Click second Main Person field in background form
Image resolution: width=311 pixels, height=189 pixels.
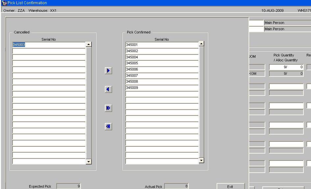[x=288, y=29]
